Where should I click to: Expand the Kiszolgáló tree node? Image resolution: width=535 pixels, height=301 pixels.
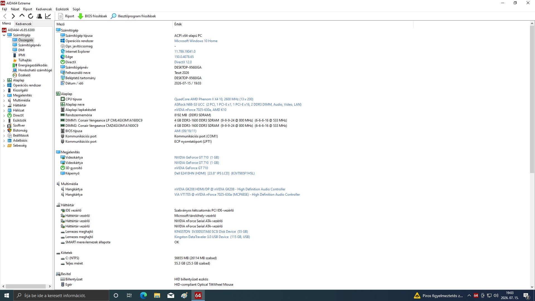(x=4, y=90)
